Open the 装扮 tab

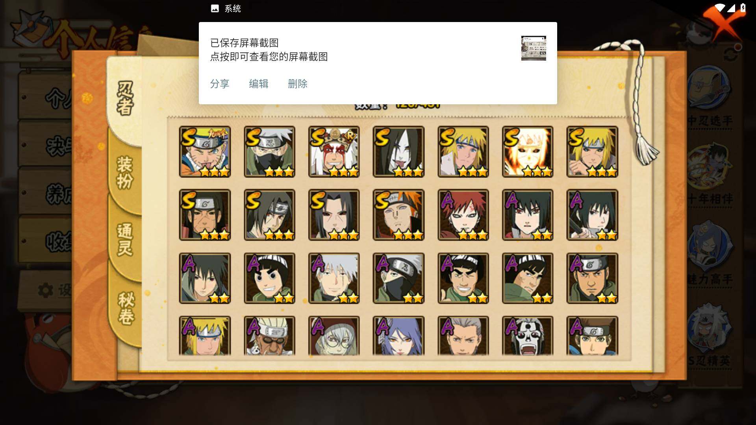click(x=125, y=172)
